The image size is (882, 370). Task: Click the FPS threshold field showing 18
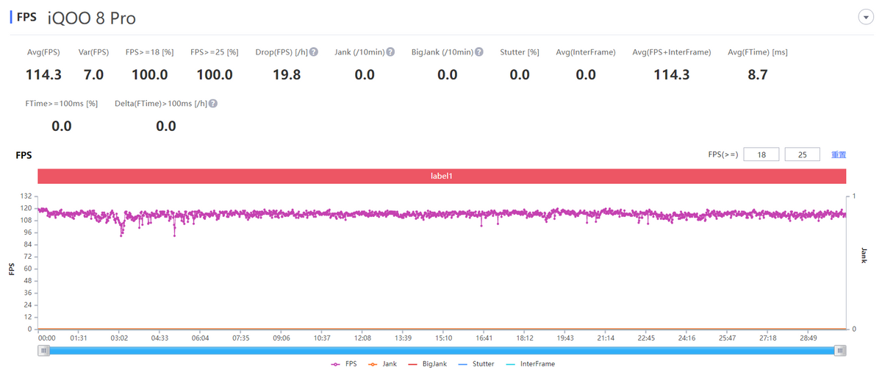(x=761, y=154)
